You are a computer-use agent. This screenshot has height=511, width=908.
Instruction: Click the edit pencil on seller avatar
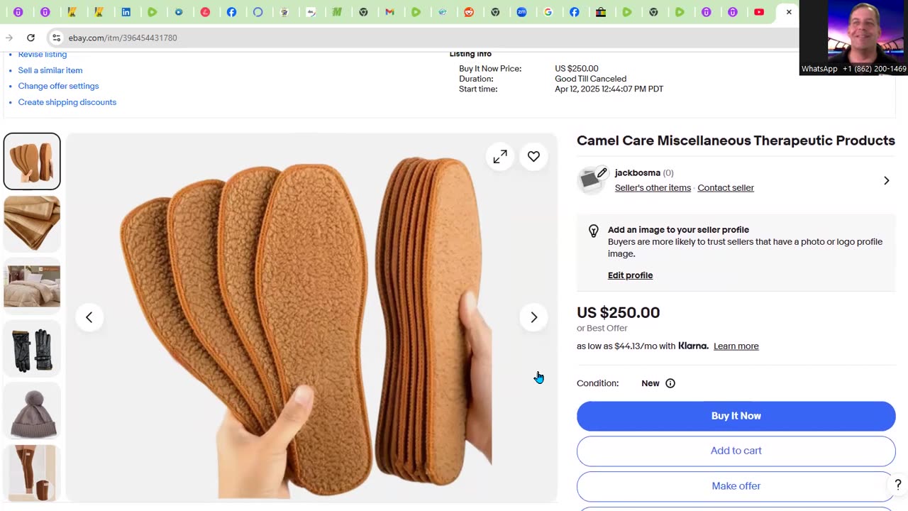click(x=602, y=172)
